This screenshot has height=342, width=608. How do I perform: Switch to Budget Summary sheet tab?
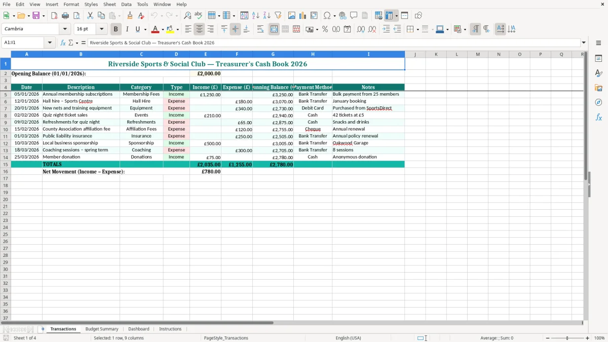tap(102, 329)
